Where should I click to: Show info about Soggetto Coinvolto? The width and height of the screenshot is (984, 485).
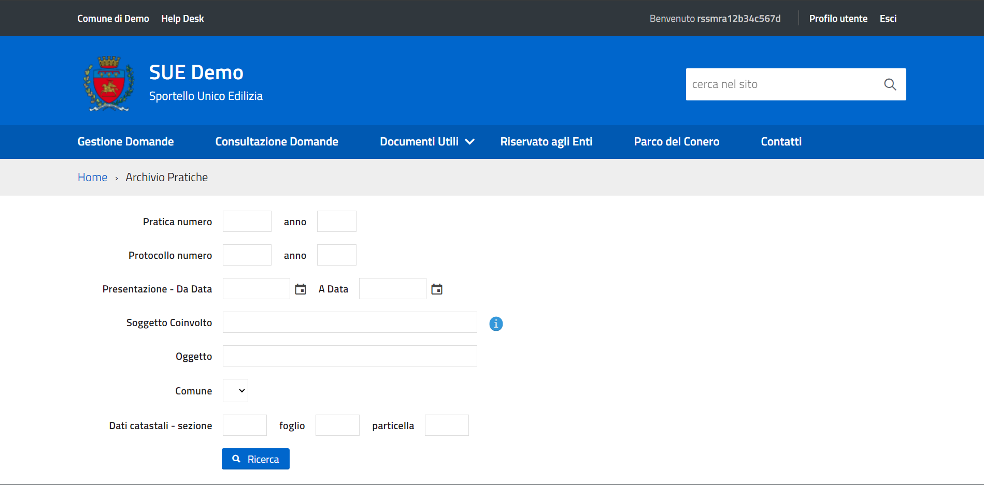pos(496,324)
